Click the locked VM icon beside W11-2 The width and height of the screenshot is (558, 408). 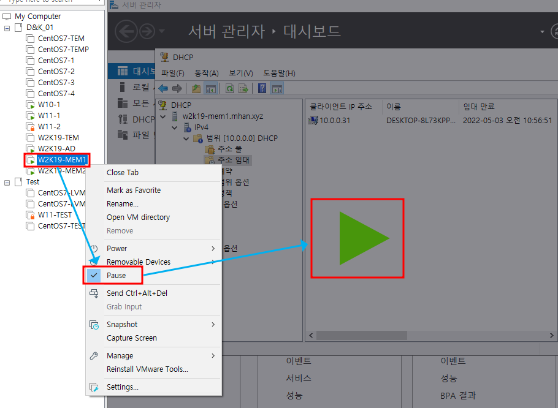pos(30,127)
